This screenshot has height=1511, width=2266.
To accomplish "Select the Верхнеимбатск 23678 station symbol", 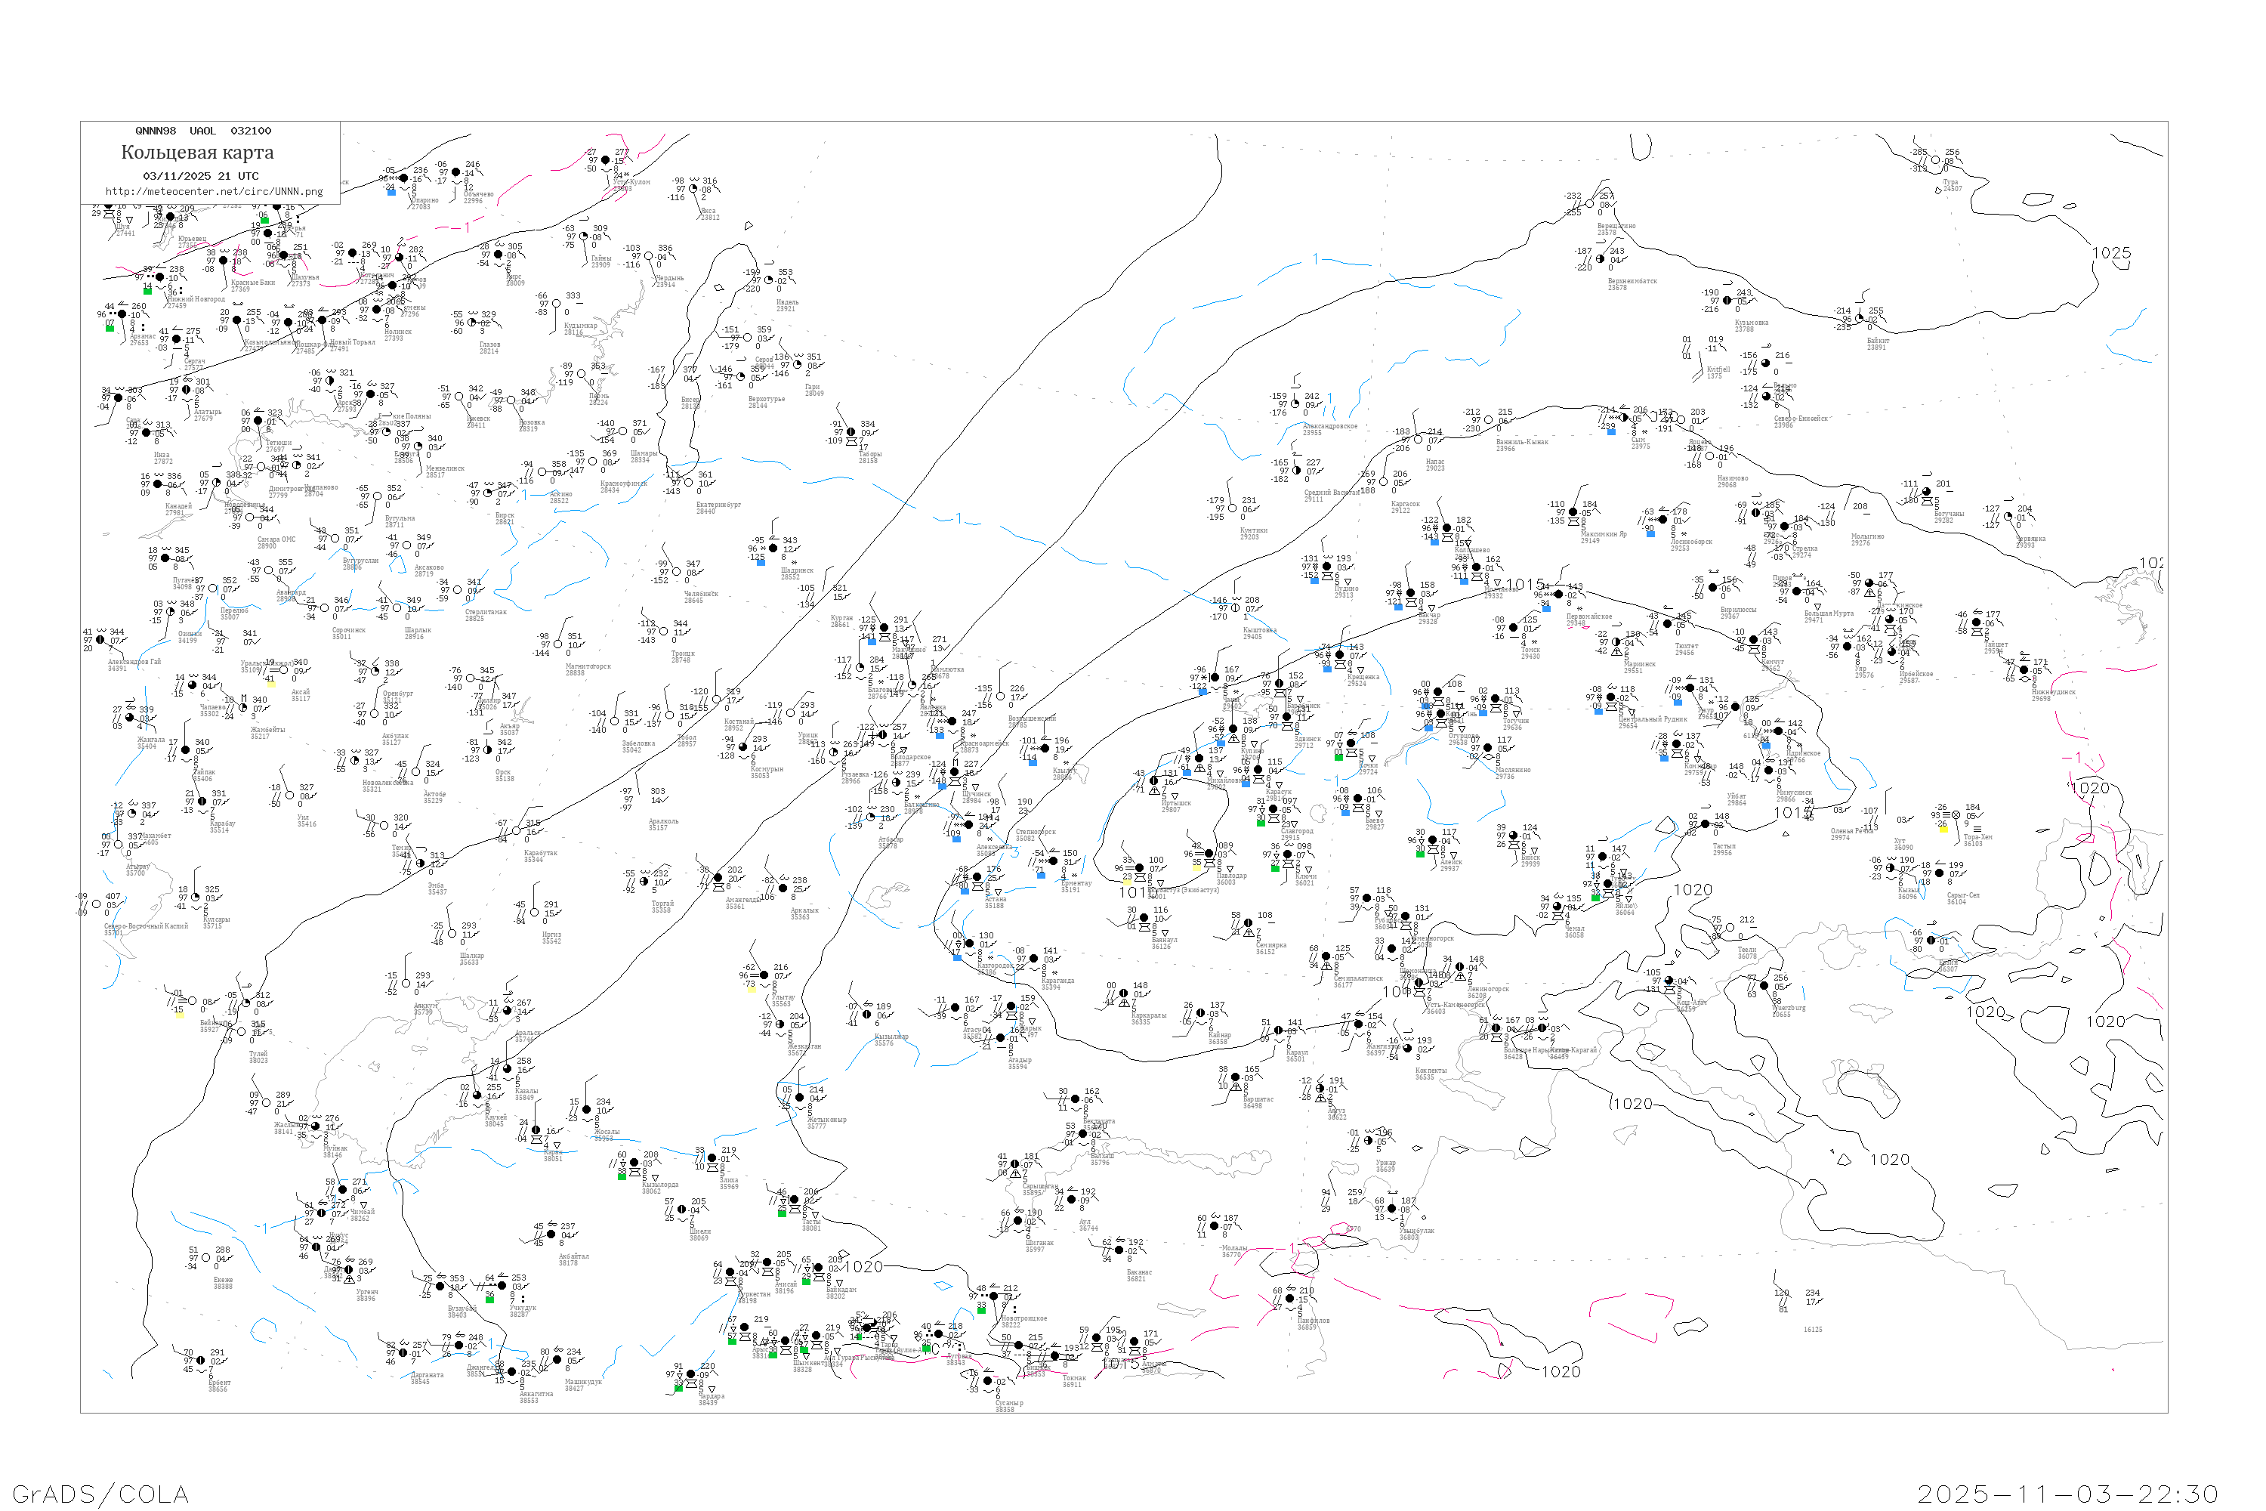I will [x=1601, y=258].
